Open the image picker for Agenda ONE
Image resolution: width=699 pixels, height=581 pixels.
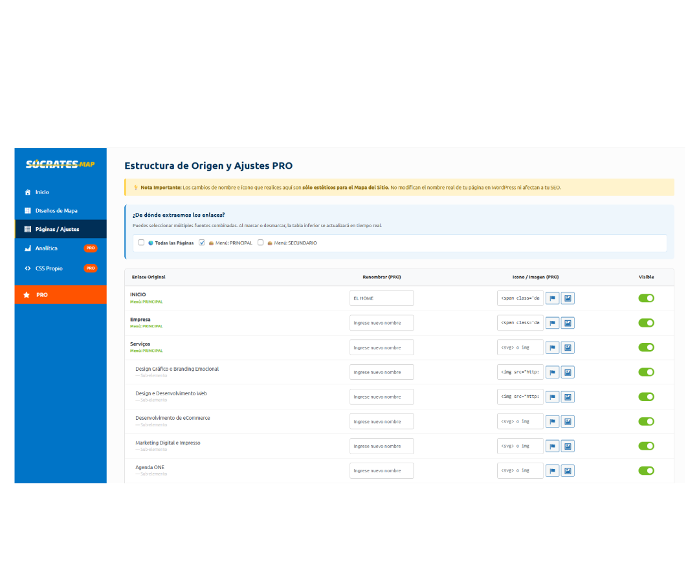(x=568, y=470)
